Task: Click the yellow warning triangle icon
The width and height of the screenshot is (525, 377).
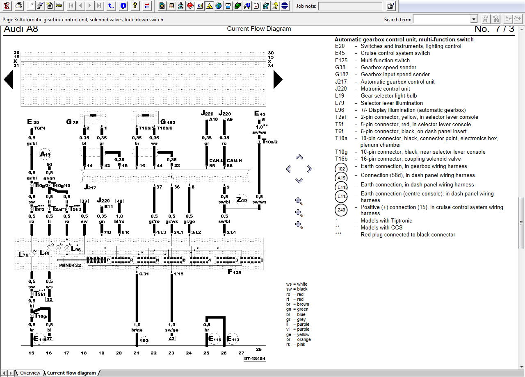Action: pyautogui.click(x=209, y=6)
